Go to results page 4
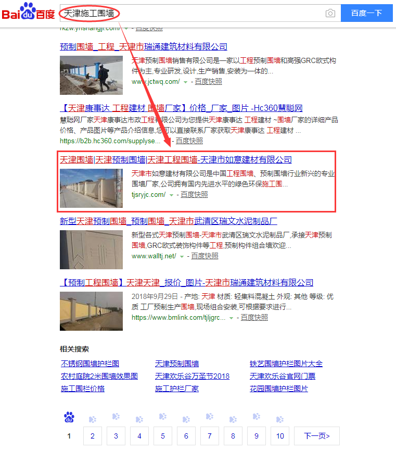 click(x=139, y=436)
